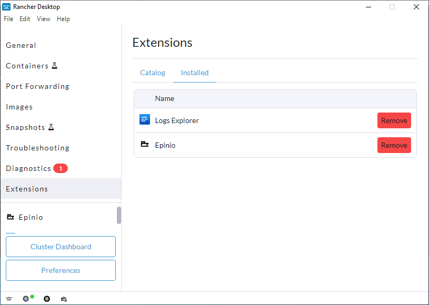Viewport: 429px width, 305px height.
Task: Click the Logs Explorer extension icon
Action: (144, 120)
